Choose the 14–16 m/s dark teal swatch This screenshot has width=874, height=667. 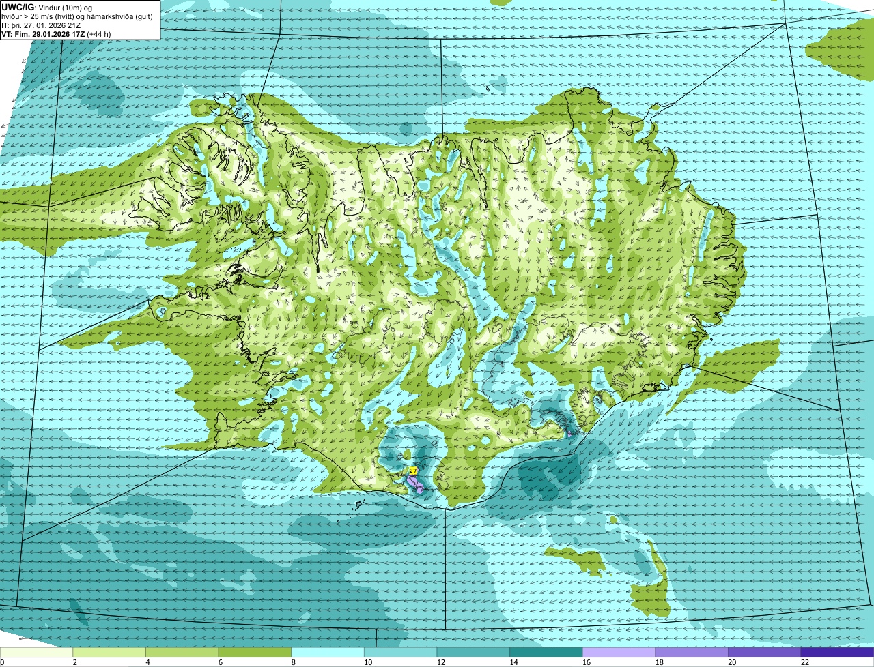546,652
